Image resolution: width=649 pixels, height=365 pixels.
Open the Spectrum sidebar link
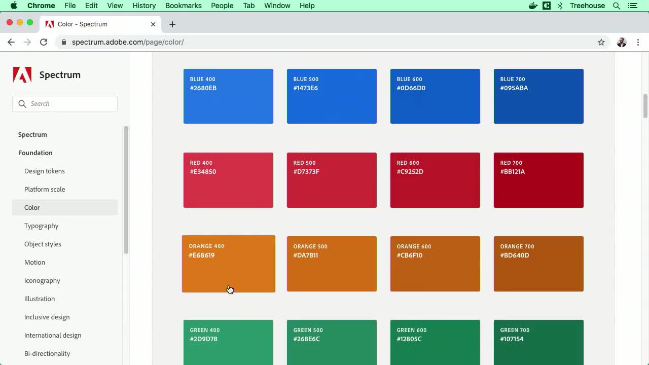pos(32,134)
